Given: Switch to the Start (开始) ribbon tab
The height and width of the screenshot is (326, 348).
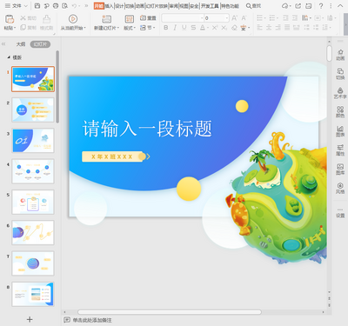Looking at the screenshot, I should pyautogui.click(x=98, y=6).
